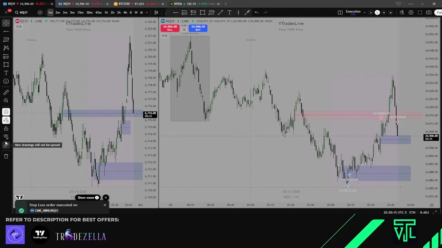442x248 pixels.
Task: Open the patterns tool in left sidebar
Action: (6, 48)
